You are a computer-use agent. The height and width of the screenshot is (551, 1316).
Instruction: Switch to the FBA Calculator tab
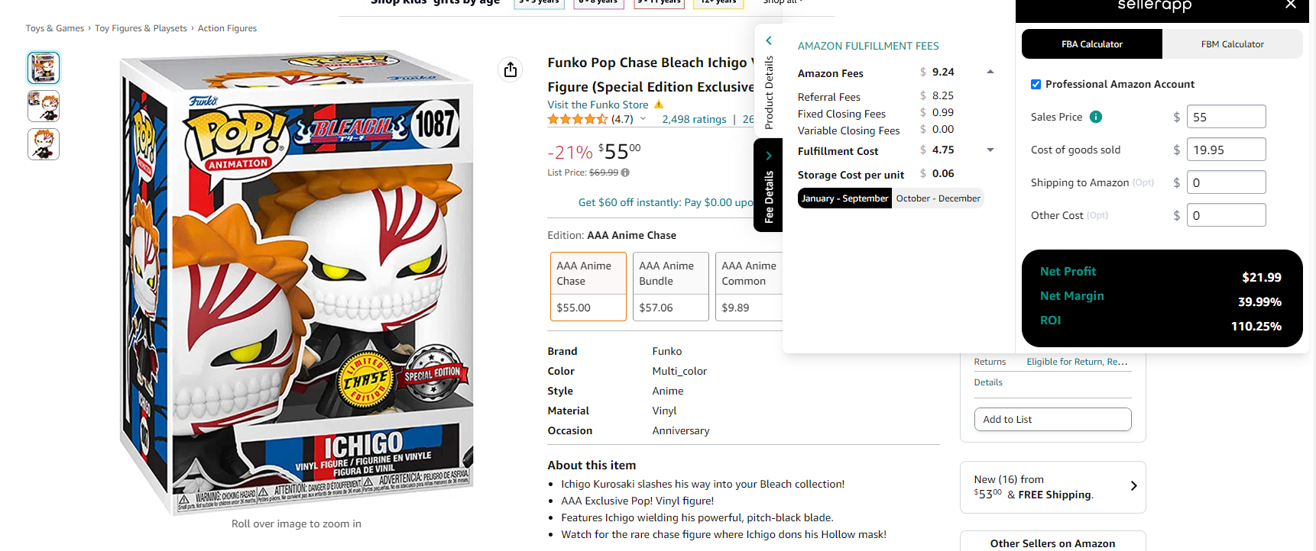click(1091, 44)
